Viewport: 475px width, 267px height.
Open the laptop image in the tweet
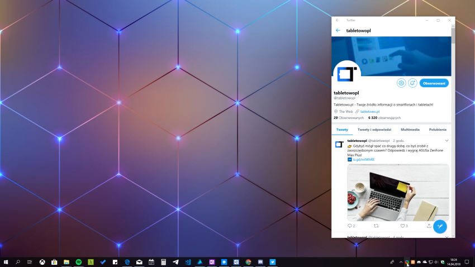point(398,192)
